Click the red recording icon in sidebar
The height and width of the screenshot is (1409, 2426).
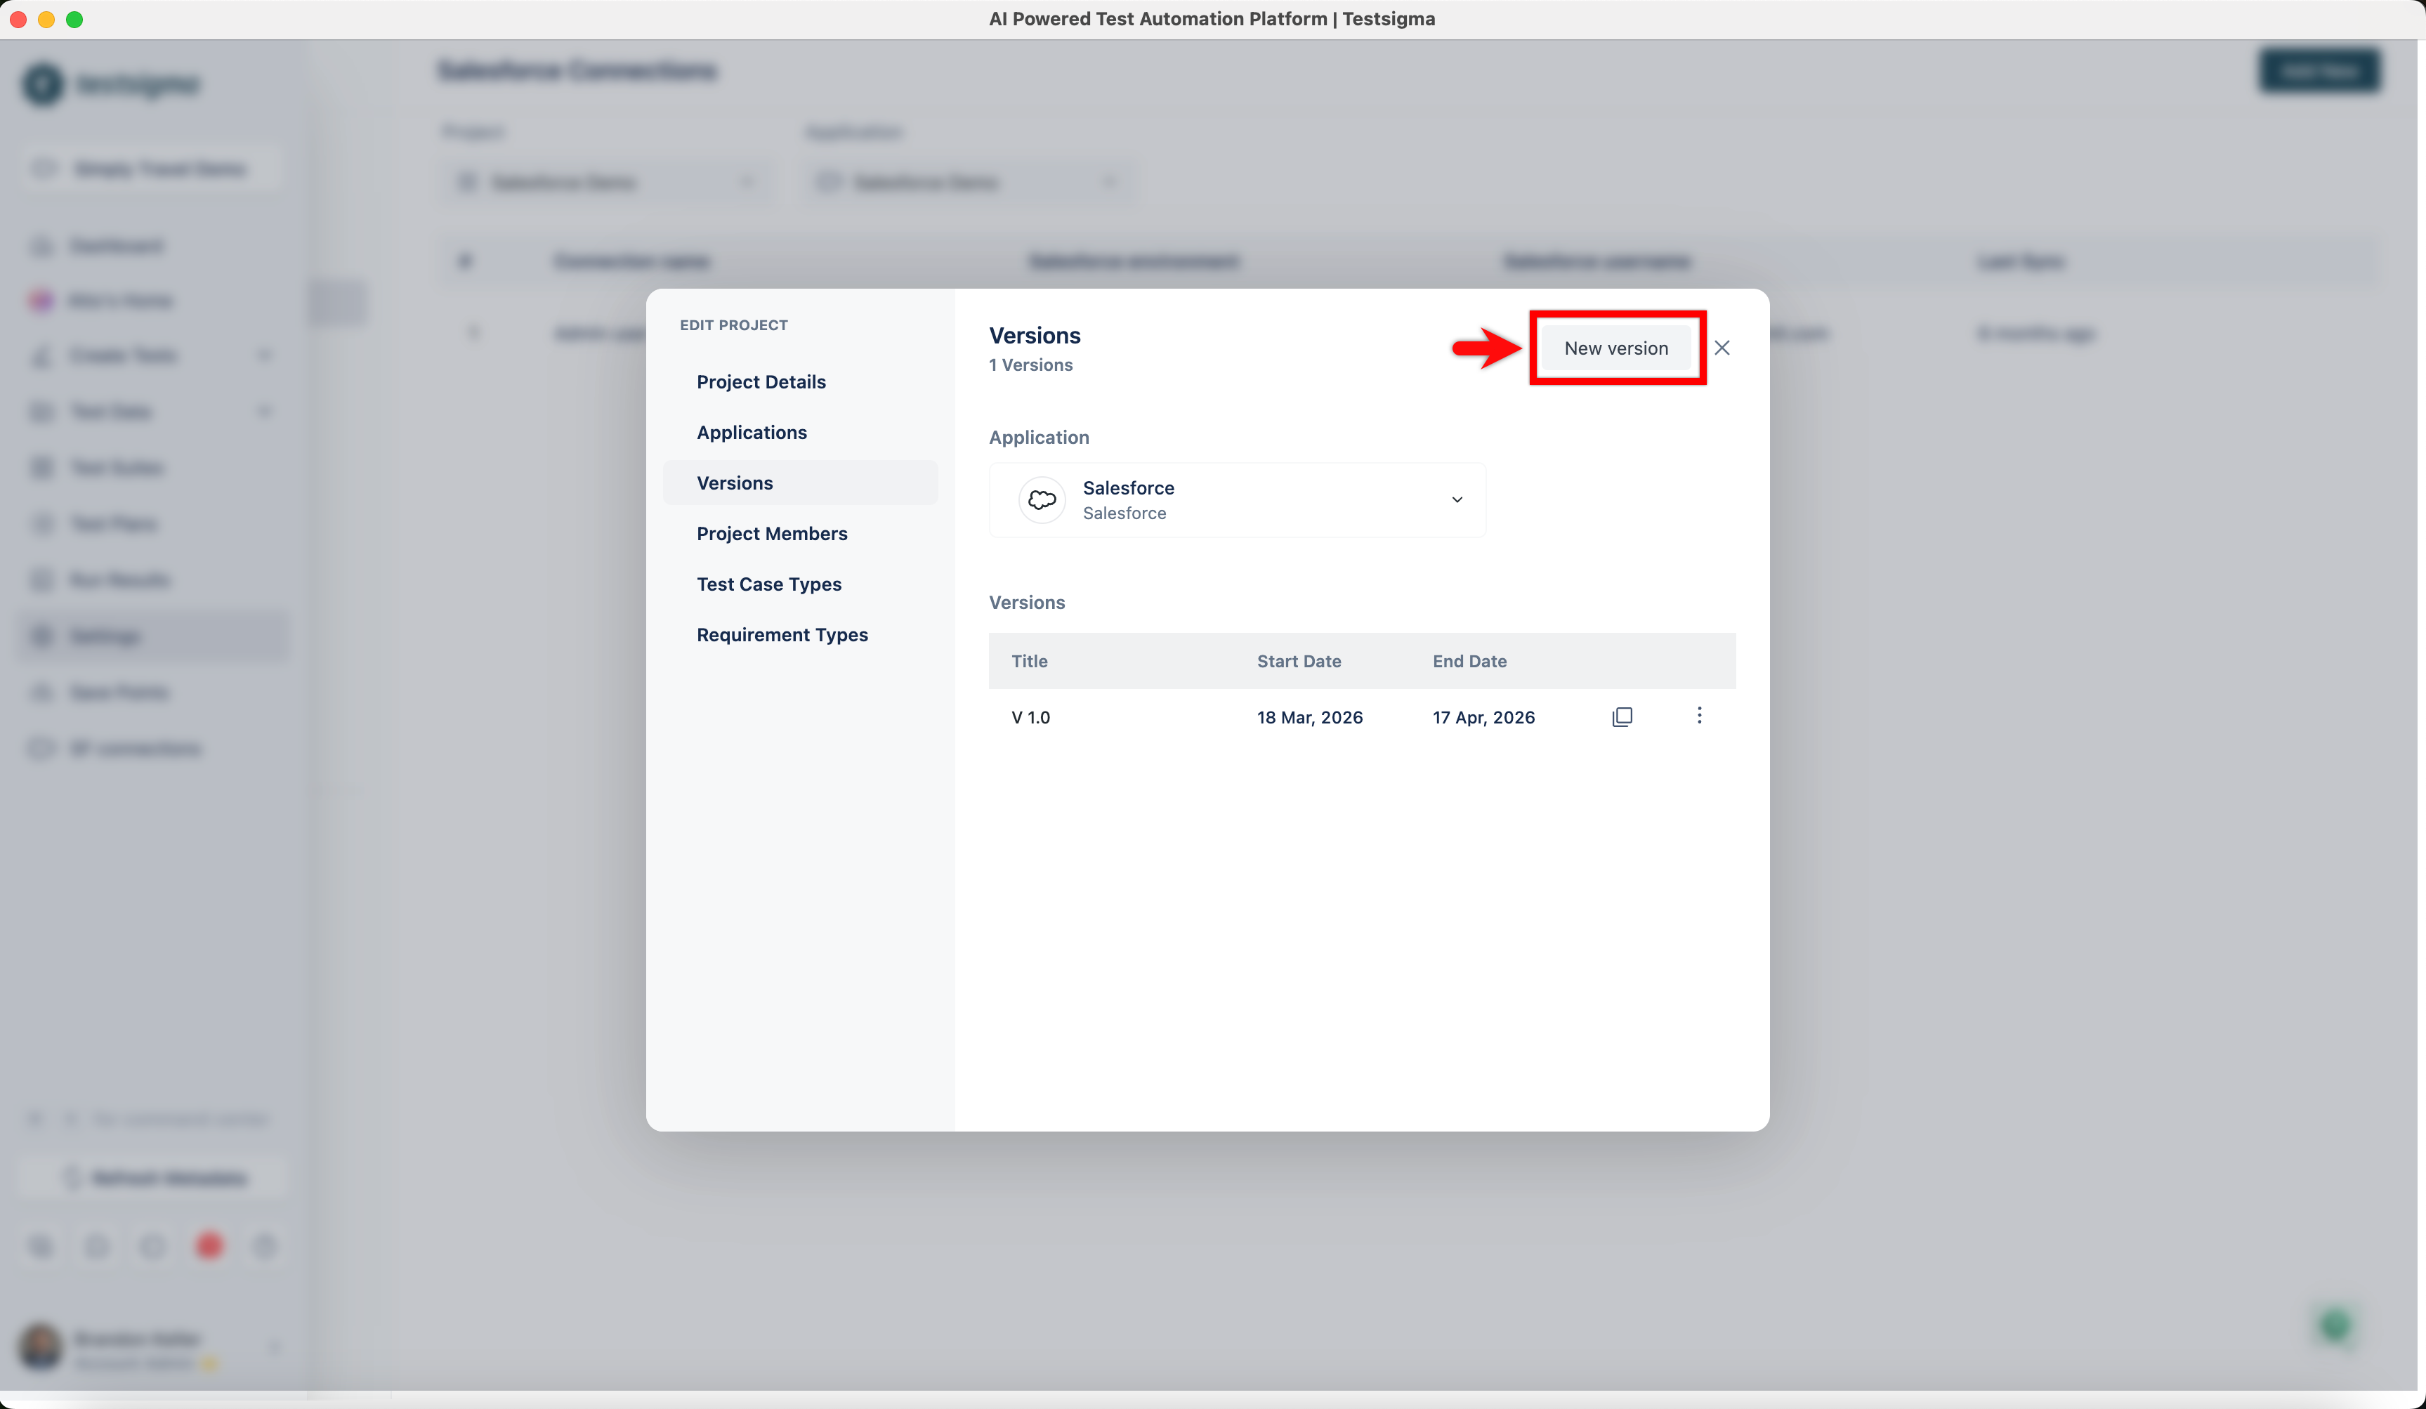tap(210, 1246)
